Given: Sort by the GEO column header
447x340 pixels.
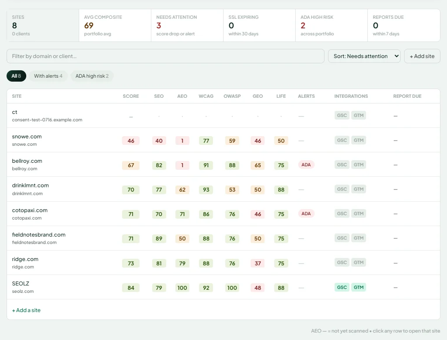Looking at the screenshot, I should pos(258,96).
